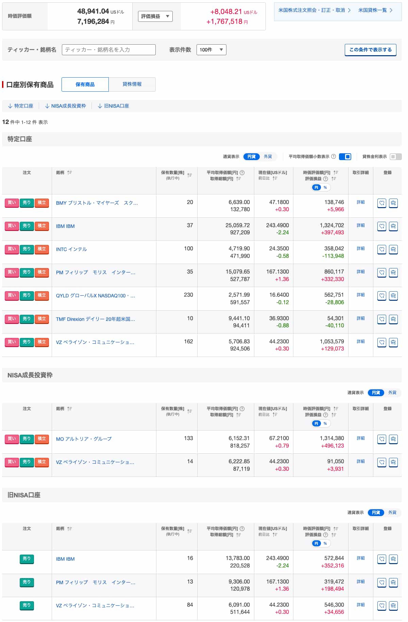The height and width of the screenshot is (622, 408).
Task: Sort 特定口座 table by 評価損益 icon
Action: point(334,178)
